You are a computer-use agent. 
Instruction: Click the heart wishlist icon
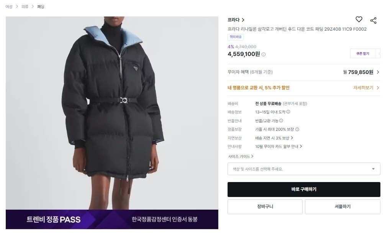pyautogui.click(x=359, y=20)
